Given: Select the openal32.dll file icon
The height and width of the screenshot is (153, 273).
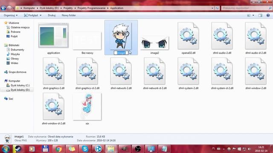Looking at the screenshot, I should tap(188, 36).
